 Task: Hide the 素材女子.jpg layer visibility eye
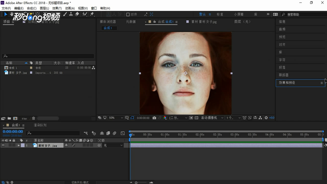pos(3,145)
